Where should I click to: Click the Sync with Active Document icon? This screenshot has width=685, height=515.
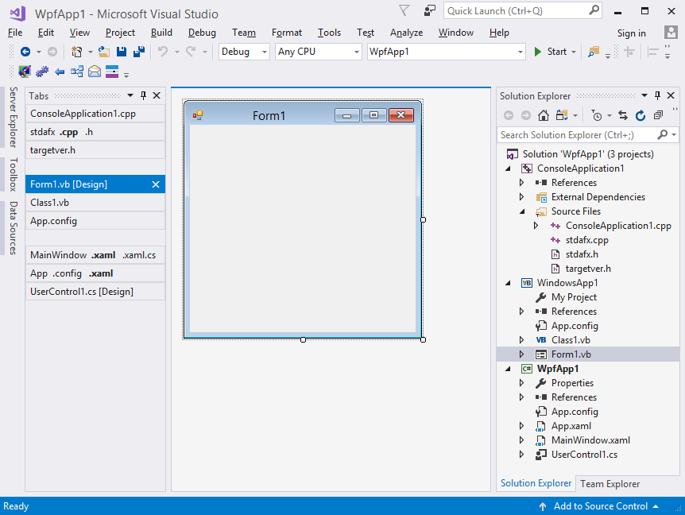(623, 115)
